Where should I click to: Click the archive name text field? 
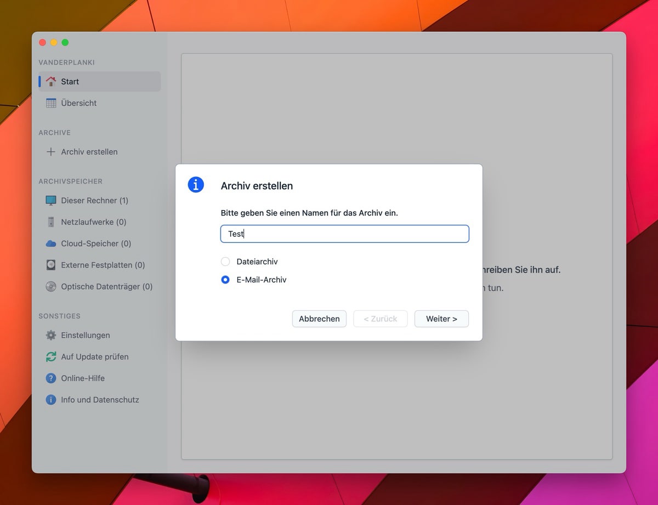click(x=344, y=234)
